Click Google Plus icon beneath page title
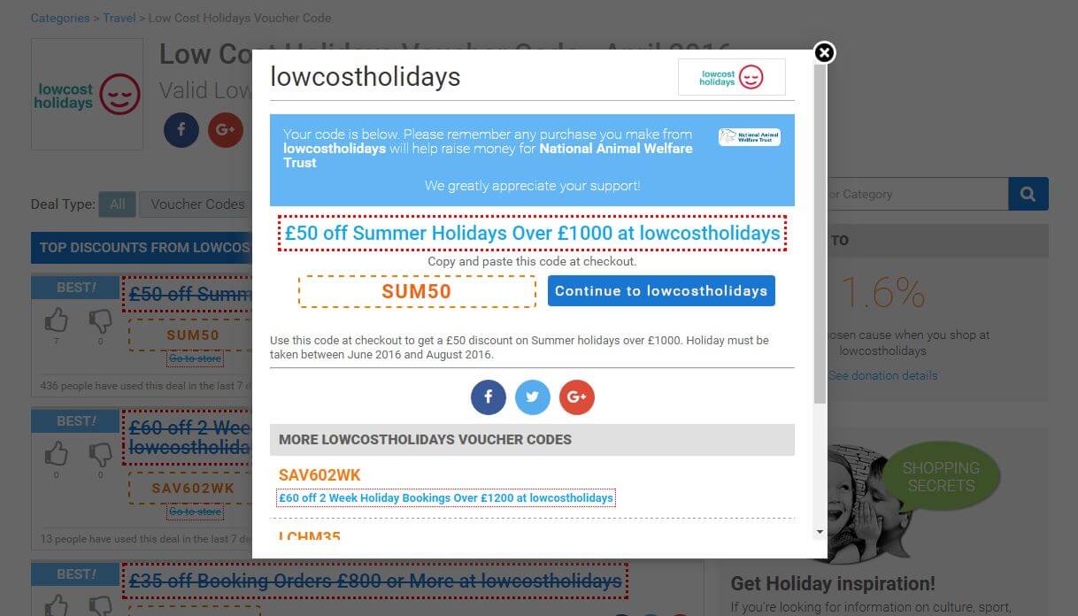Screen dimensions: 1078x616 (225, 130)
